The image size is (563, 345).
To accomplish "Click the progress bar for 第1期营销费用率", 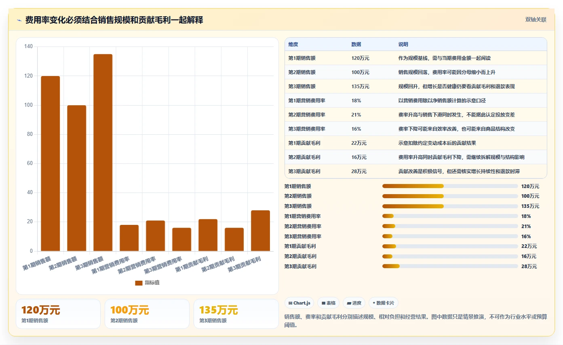I will 450,216.
